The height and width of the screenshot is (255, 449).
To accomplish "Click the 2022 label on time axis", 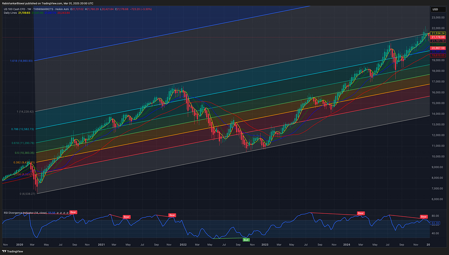I will 183,245.
